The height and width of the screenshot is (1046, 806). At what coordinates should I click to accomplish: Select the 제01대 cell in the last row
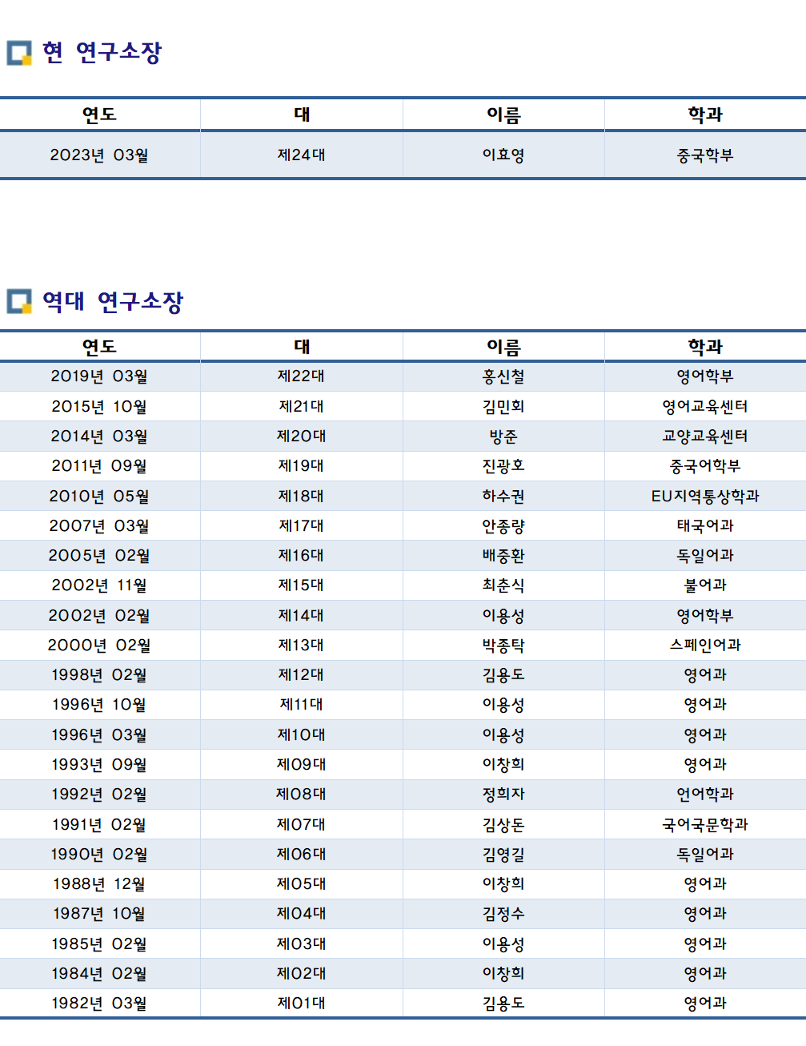coord(301,1004)
